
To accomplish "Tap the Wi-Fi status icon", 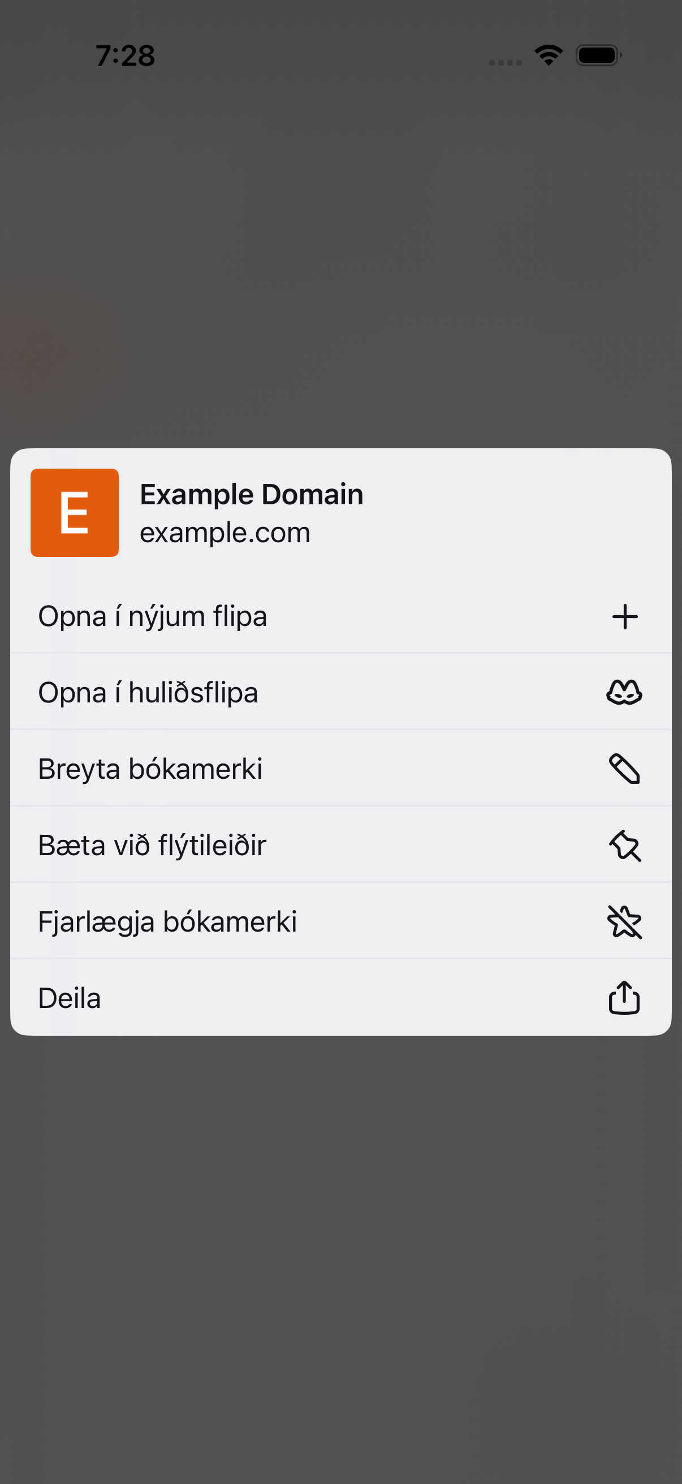I will 549,55.
